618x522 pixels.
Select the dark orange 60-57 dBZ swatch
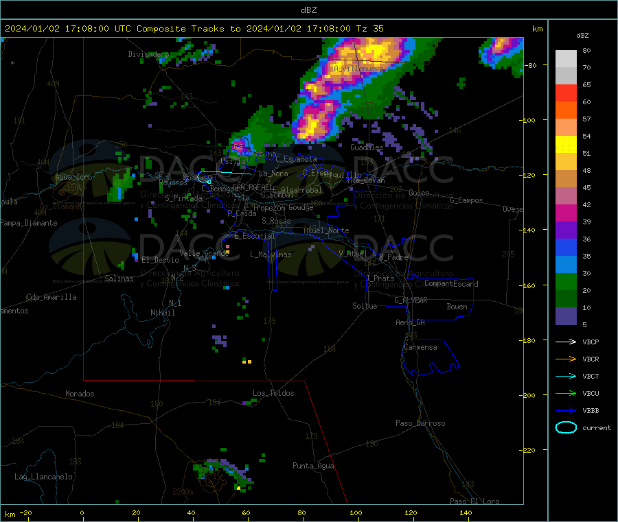tap(566, 110)
